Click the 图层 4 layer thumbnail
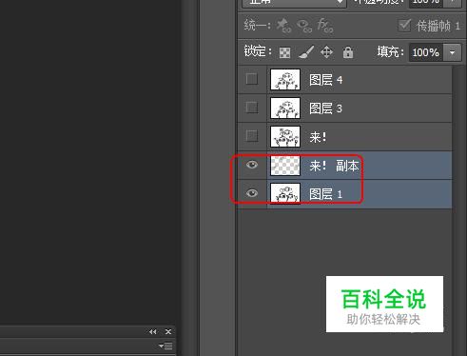This screenshot has width=467, height=356. point(285,79)
